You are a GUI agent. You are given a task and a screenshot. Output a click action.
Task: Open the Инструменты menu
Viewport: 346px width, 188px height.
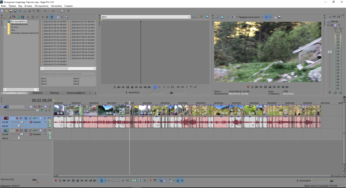pos(42,6)
